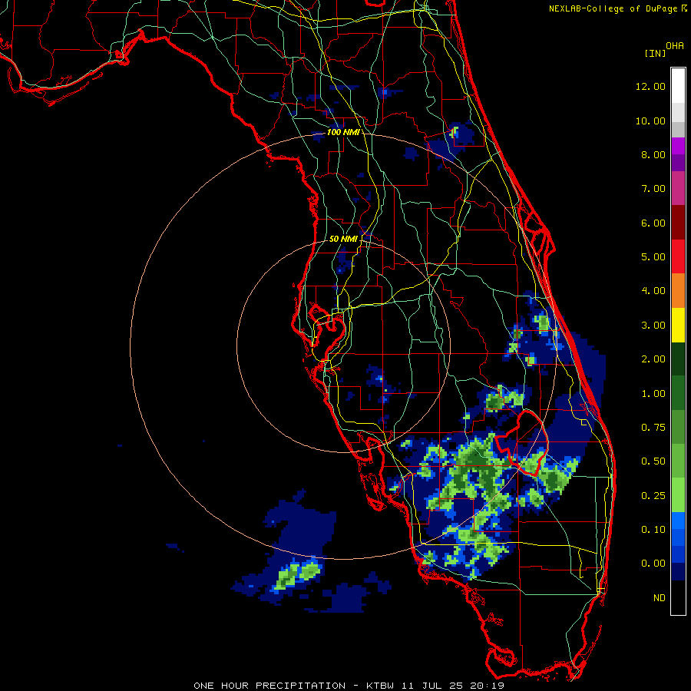Click the light blue 0.10 color swatch
This screenshot has height=691, width=691.
click(678, 521)
